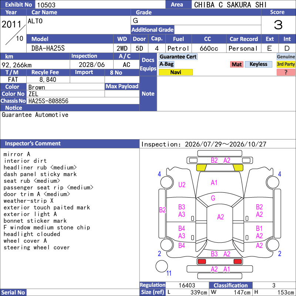
Task: Click the height value 153cm
Action: click(286, 292)
